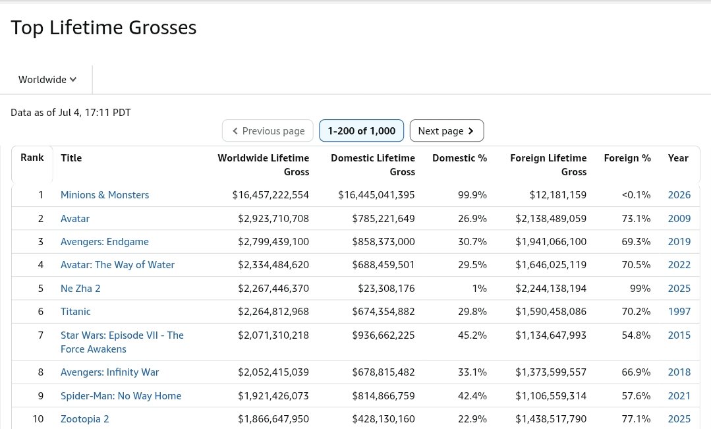Open the Minions & Monsters title link

[105, 194]
